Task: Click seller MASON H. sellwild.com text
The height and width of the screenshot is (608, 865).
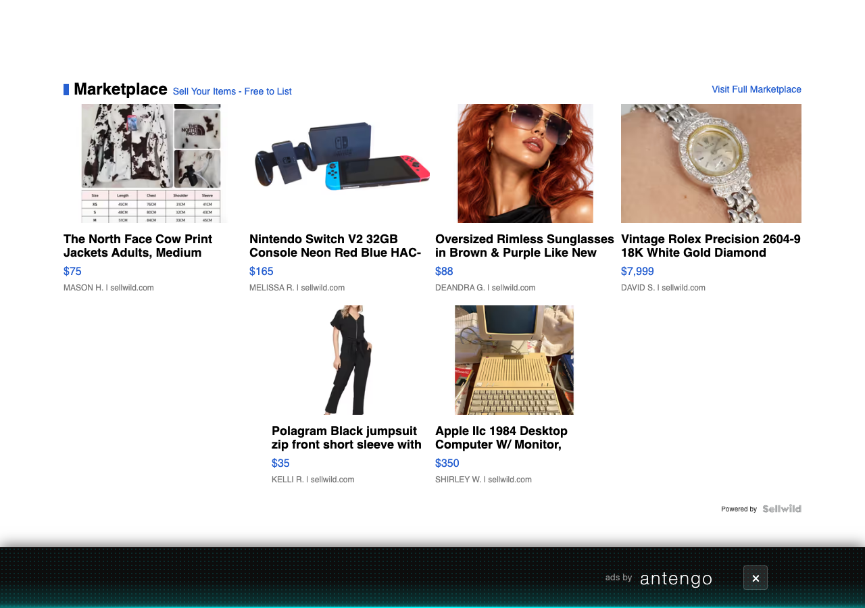Action: [109, 288]
